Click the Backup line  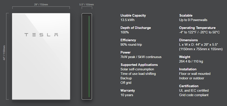tap(126, 78)
